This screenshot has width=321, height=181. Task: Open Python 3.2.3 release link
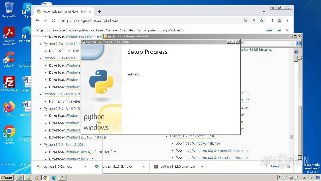62,58
